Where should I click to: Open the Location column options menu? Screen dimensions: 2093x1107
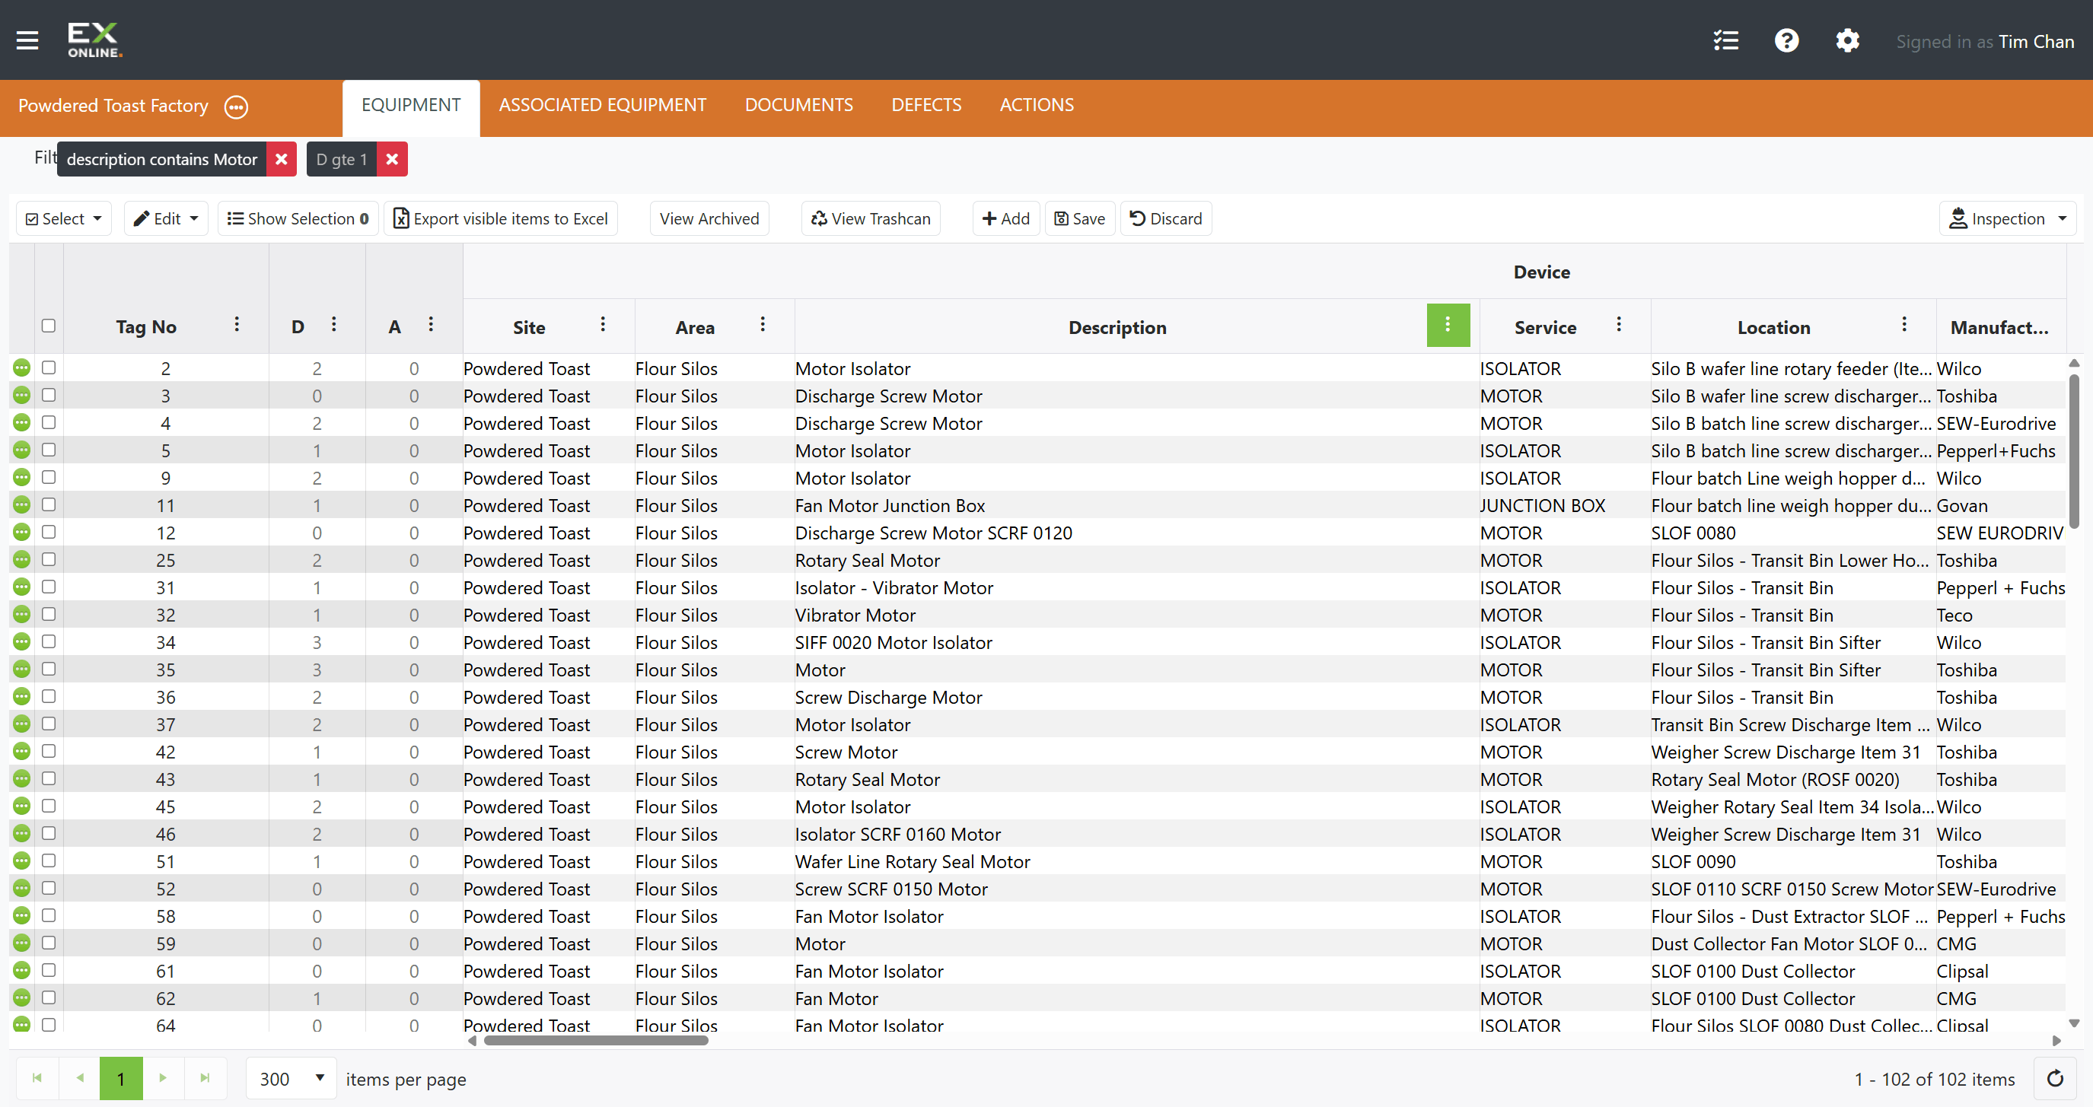1903,325
